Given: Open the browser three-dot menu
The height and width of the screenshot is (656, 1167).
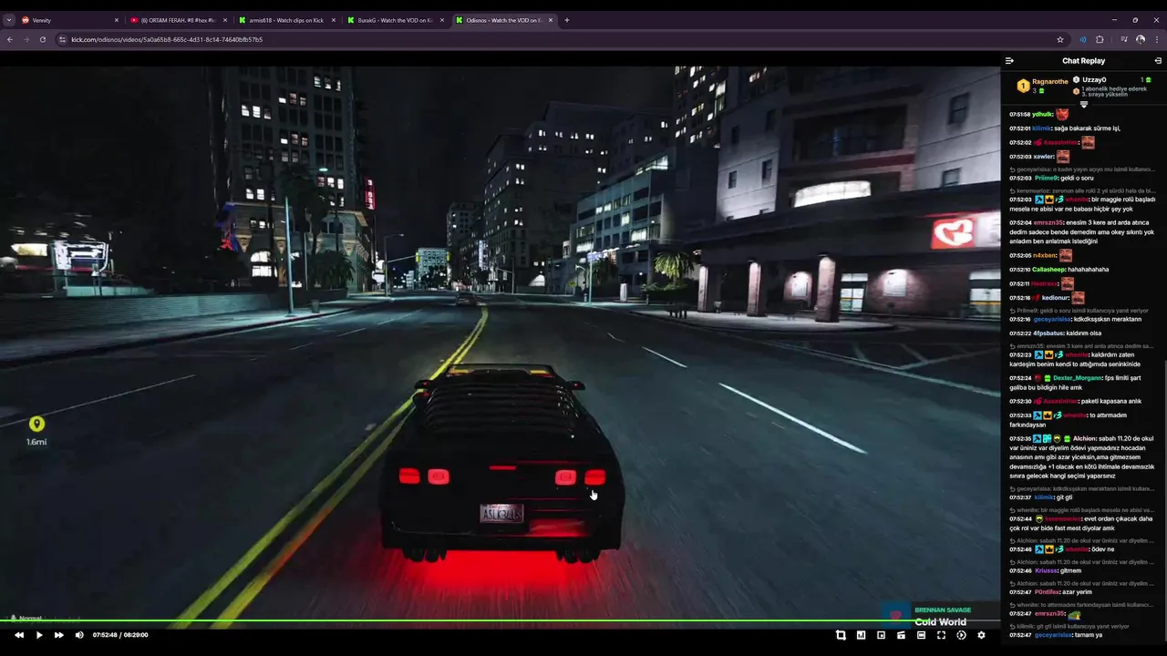Looking at the screenshot, I should tap(1157, 39).
